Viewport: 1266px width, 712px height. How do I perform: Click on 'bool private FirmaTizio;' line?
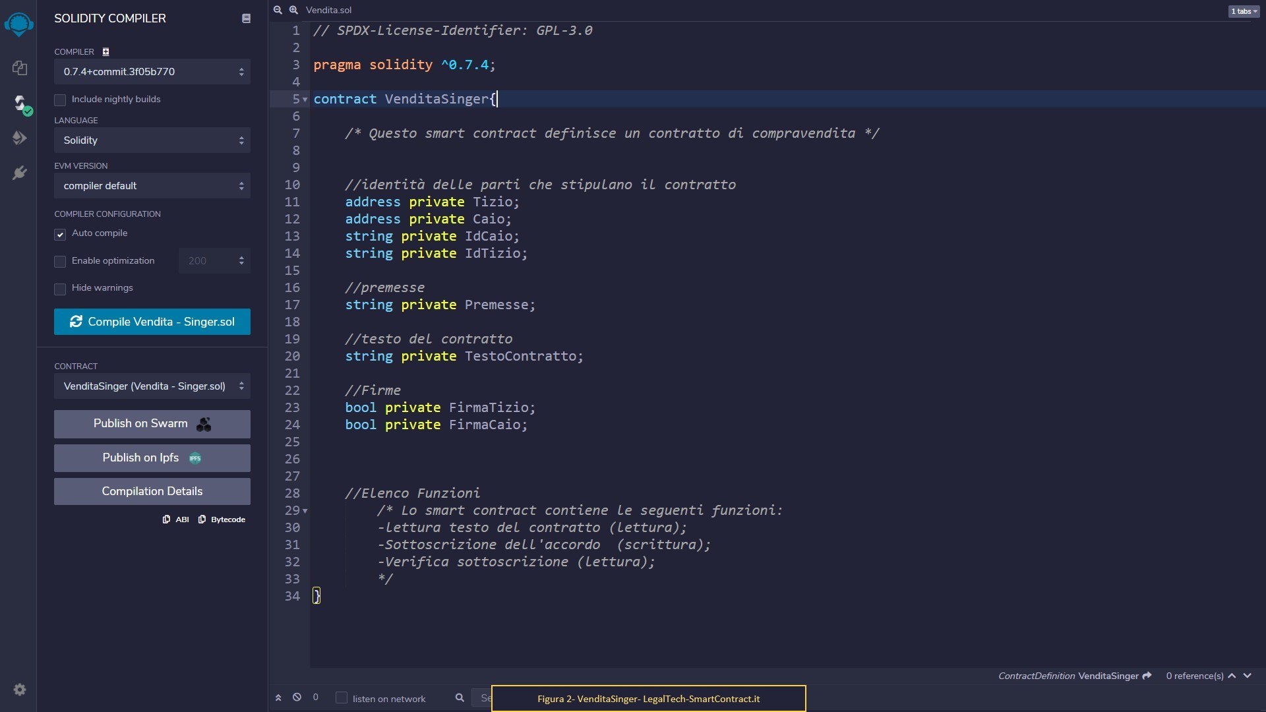click(440, 407)
